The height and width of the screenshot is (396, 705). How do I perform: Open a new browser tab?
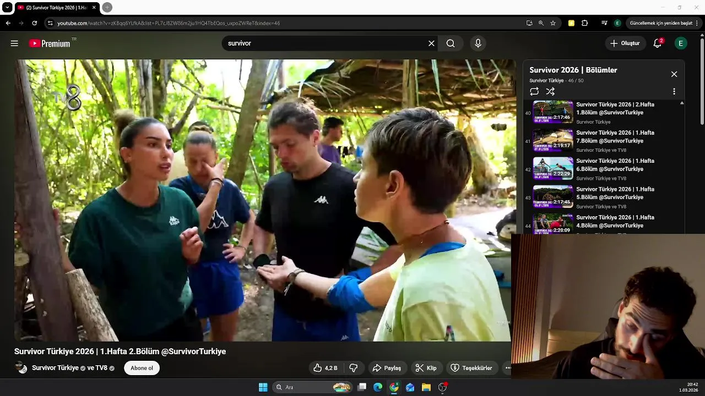[107, 7]
